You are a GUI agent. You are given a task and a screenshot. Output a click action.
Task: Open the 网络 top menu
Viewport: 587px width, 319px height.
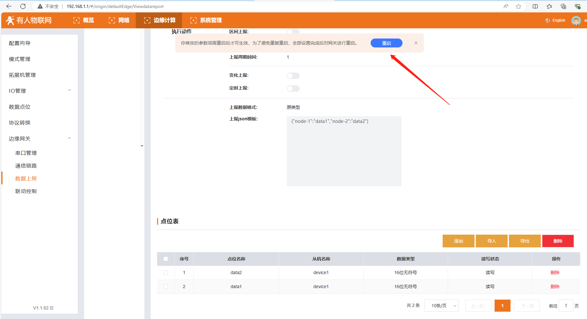(119, 20)
